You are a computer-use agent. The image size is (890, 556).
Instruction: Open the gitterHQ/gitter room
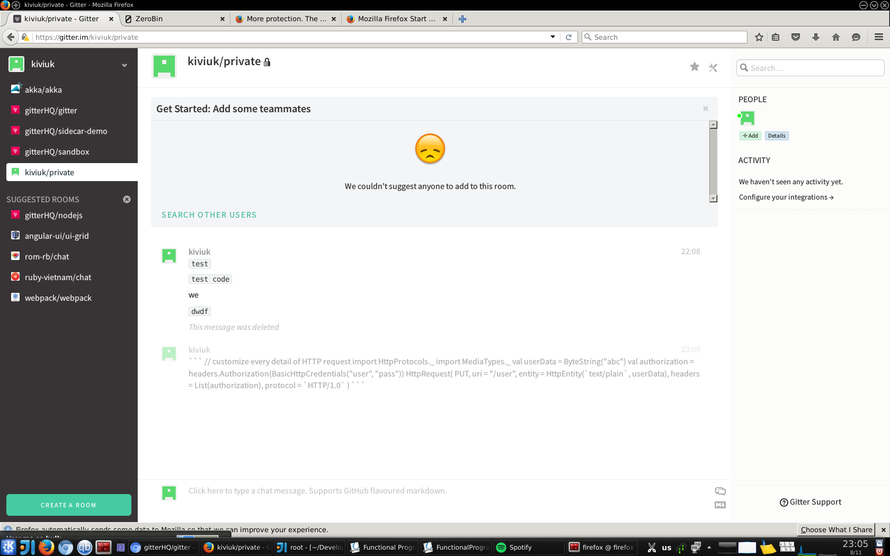point(69,110)
